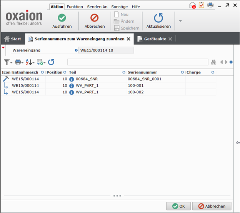Viewport: 240px width, 213px height.
Task: Click the OK button
Action: click(x=178, y=206)
